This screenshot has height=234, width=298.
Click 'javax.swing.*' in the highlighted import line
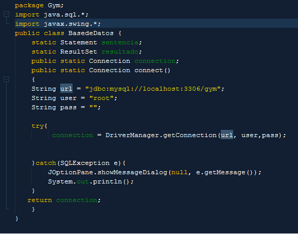point(70,24)
